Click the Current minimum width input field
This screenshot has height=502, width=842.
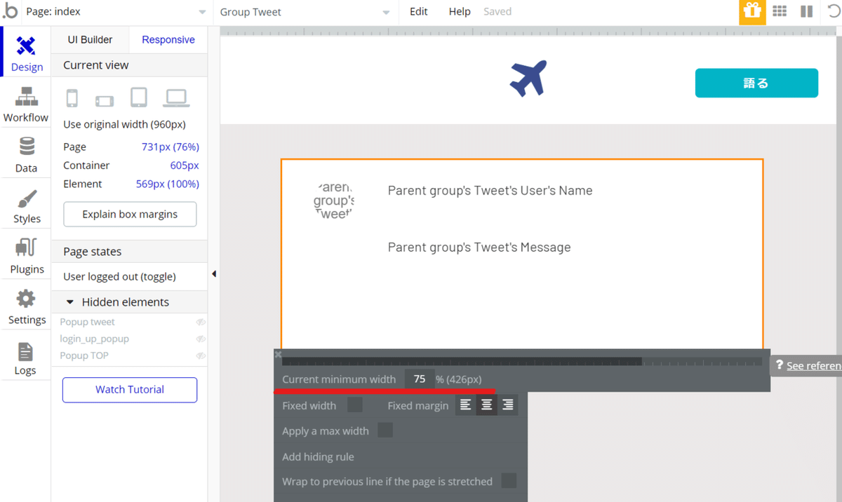pyautogui.click(x=419, y=379)
